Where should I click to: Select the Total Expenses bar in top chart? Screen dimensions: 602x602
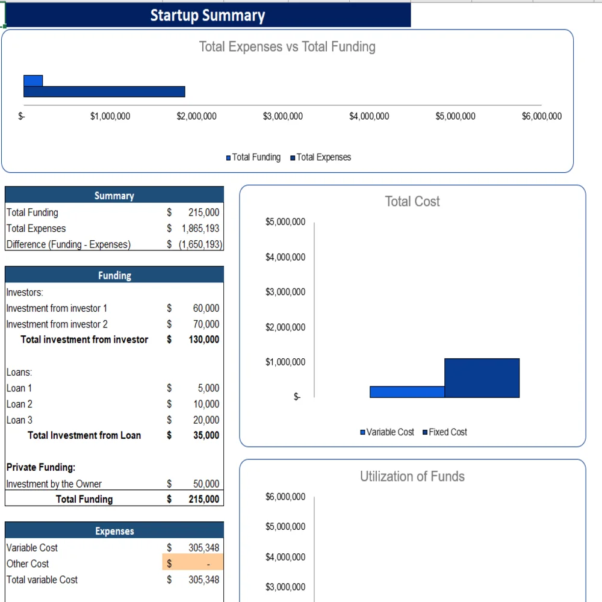(x=102, y=92)
